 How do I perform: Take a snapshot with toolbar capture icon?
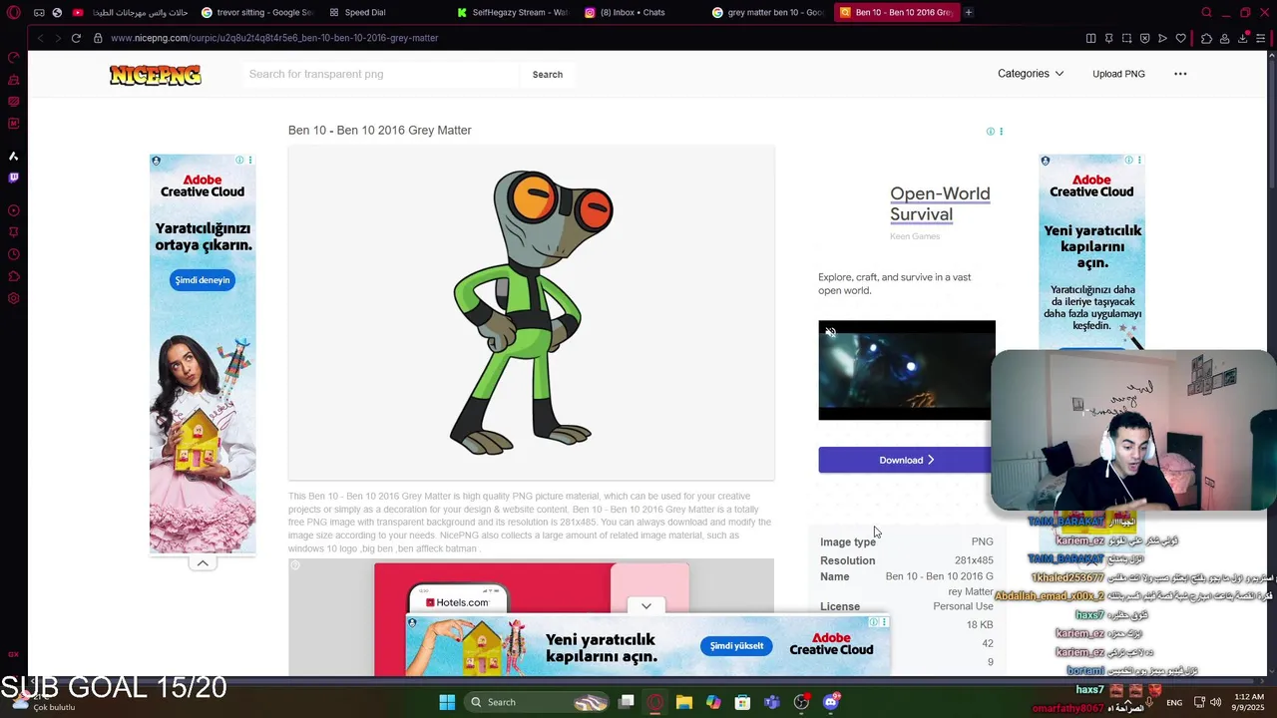coord(1126,38)
